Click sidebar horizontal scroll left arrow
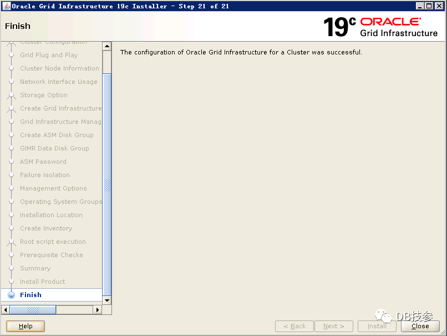 [6, 310]
